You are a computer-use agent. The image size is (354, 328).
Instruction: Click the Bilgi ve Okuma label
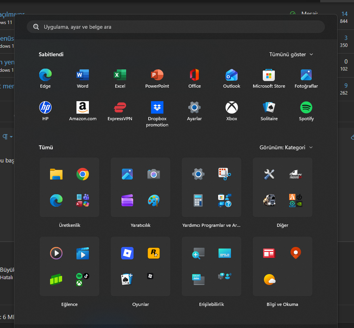(x=282, y=304)
